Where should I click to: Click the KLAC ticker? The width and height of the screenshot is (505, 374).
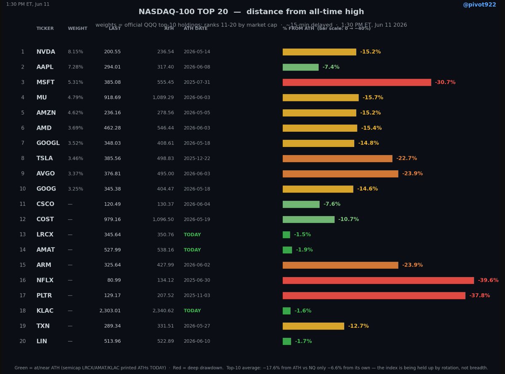click(45, 311)
